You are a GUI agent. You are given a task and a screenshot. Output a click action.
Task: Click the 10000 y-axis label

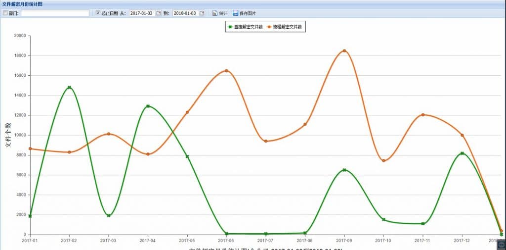point(20,135)
